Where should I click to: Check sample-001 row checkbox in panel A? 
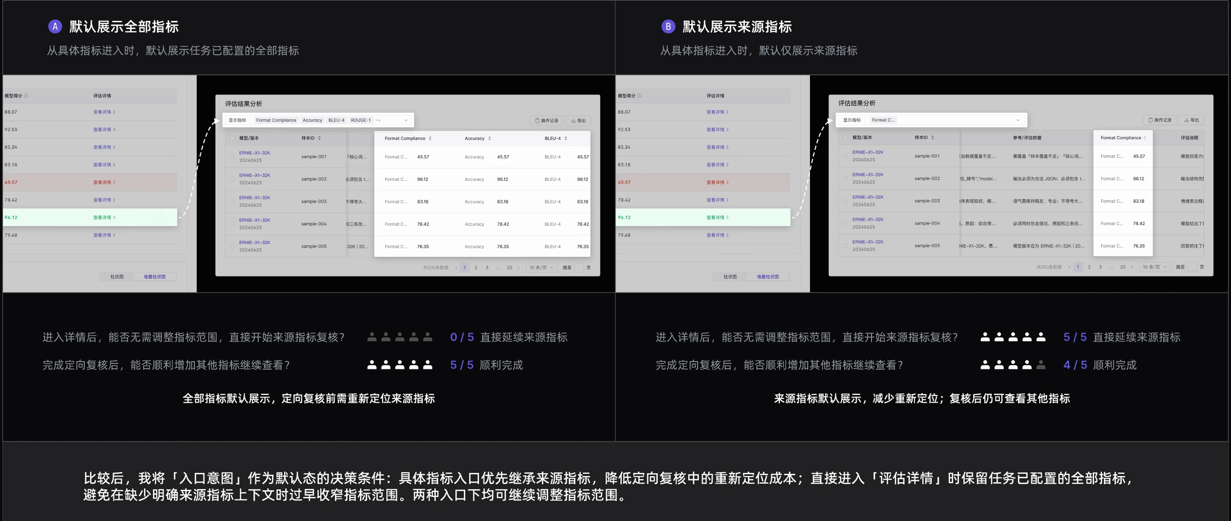click(x=232, y=157)
